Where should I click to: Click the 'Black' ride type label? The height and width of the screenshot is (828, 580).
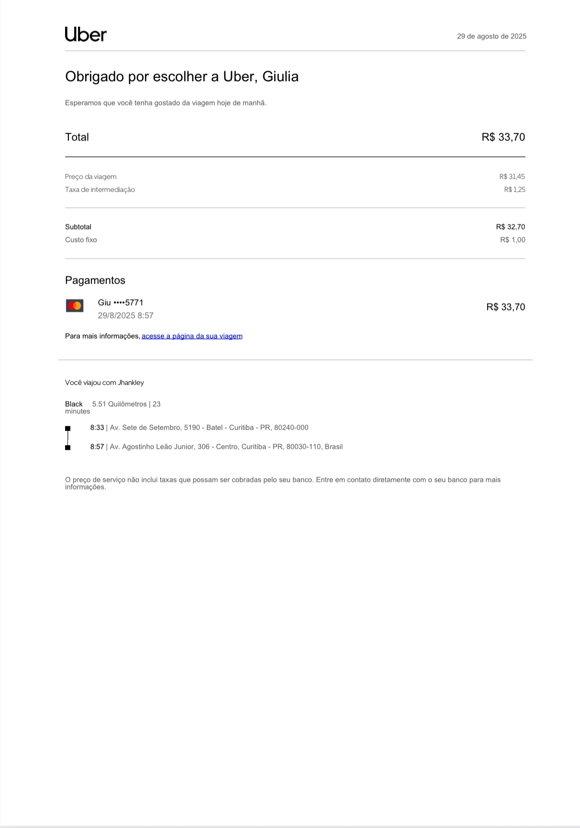coord(74,404)
